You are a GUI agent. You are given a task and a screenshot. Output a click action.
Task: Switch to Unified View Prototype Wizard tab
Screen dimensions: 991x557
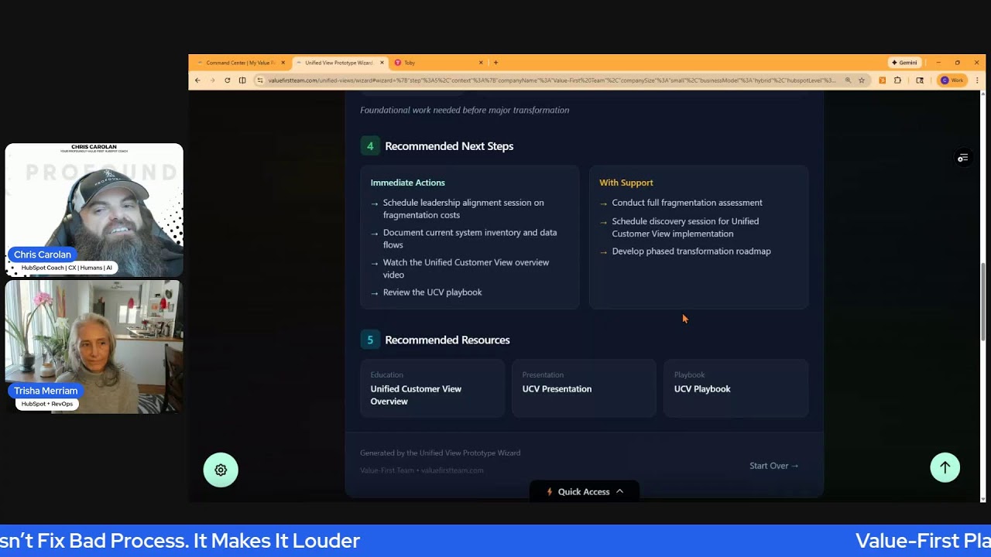pyautogui.click(x=338, y=63)
